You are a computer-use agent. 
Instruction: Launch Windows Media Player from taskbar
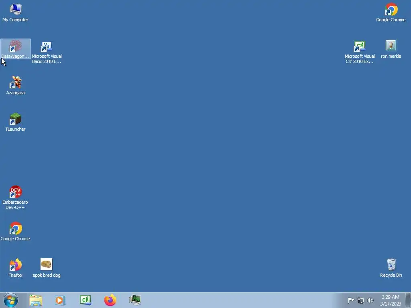[x=60, y=300]
